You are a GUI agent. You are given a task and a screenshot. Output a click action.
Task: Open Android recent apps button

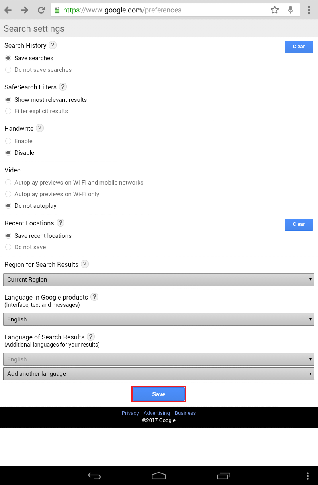click(x=224, y=475)
